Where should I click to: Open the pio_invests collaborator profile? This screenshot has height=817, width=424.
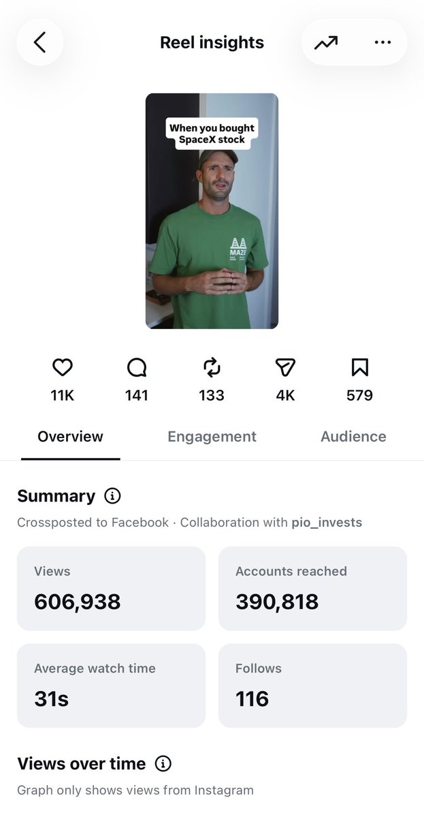click(326, 523)
